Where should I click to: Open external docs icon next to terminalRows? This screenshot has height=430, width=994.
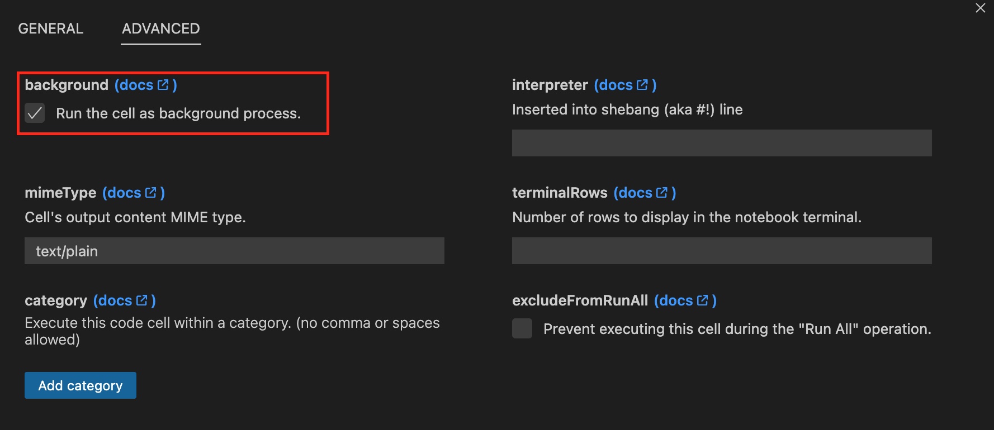[662, 193]
